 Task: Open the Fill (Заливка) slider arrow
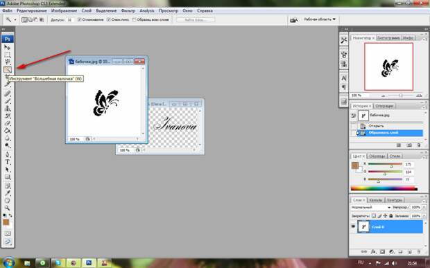tap(424, 215)
